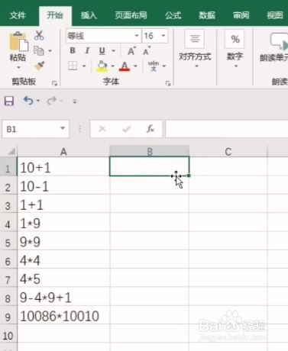Open the 文件 File tab

pyautogui.click(x=18, y=15)
